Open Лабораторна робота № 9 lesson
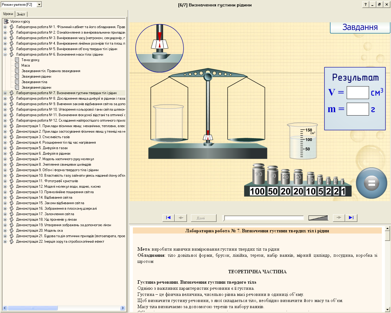The width and height of the screenshot is (391, 313). pyautogui.click(x=71, y=104)
